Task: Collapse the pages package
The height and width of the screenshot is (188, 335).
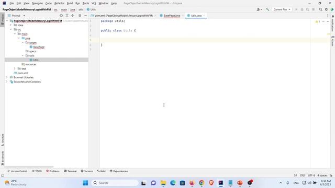Action: (23, 42)
